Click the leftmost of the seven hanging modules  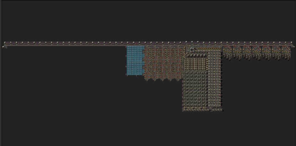coord(227,53)
